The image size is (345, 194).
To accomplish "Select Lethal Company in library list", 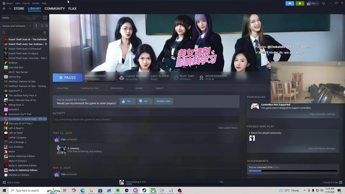I will [18, 137].
